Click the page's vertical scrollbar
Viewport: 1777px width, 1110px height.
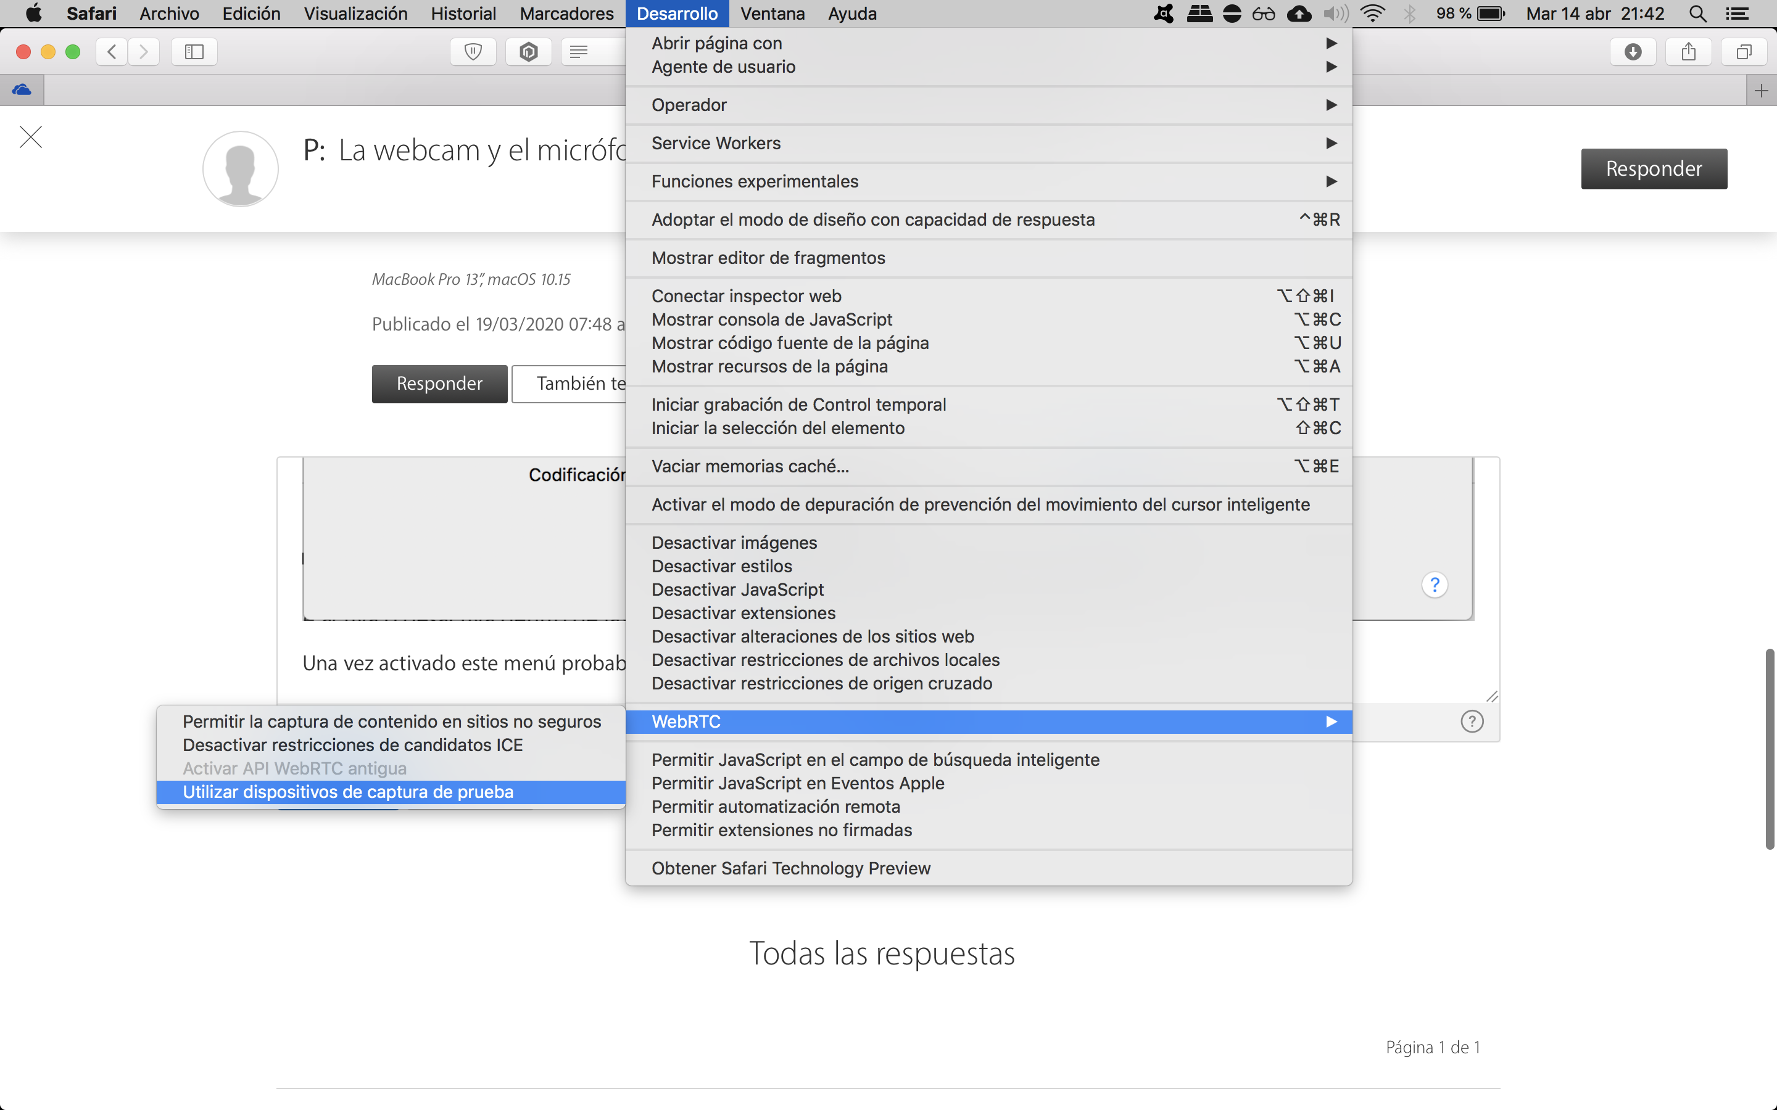click(x=1770, y=749)
